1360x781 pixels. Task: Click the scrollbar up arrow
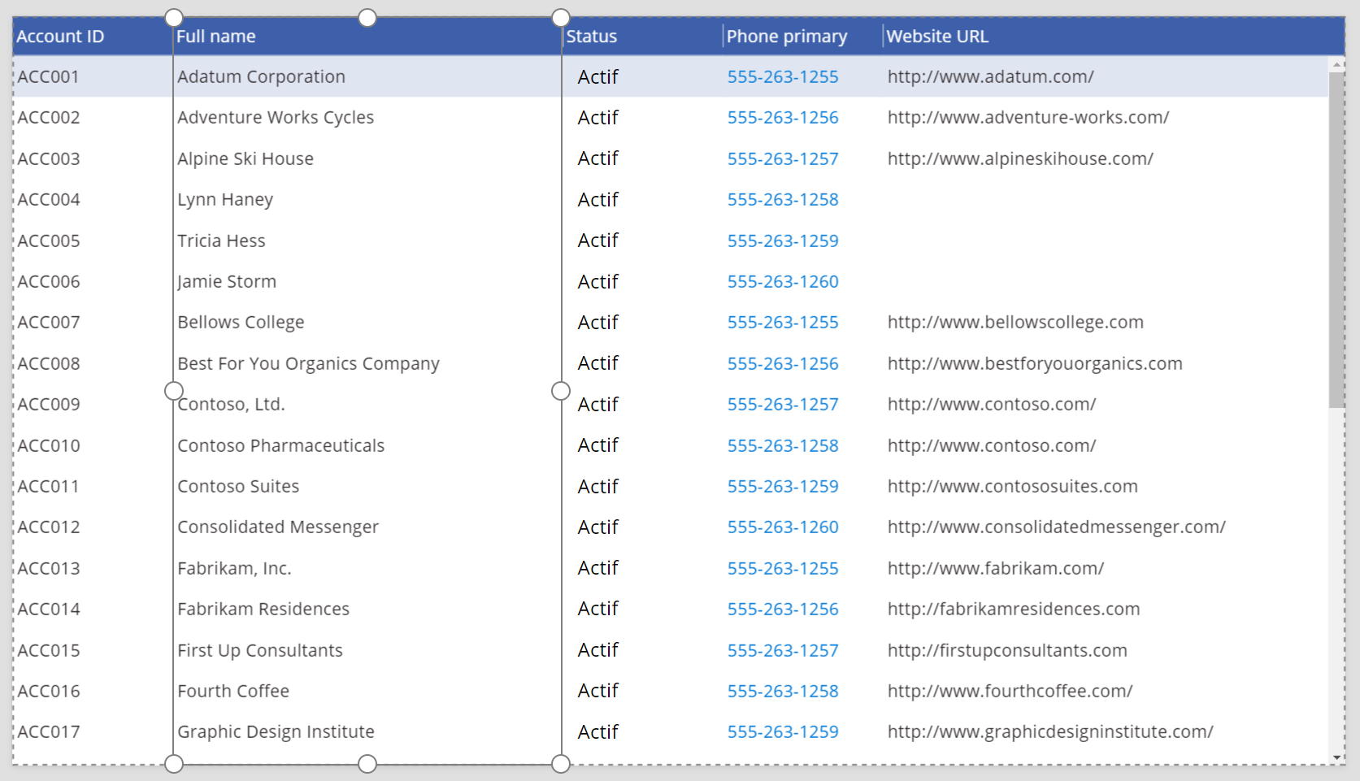[1336, 64]
